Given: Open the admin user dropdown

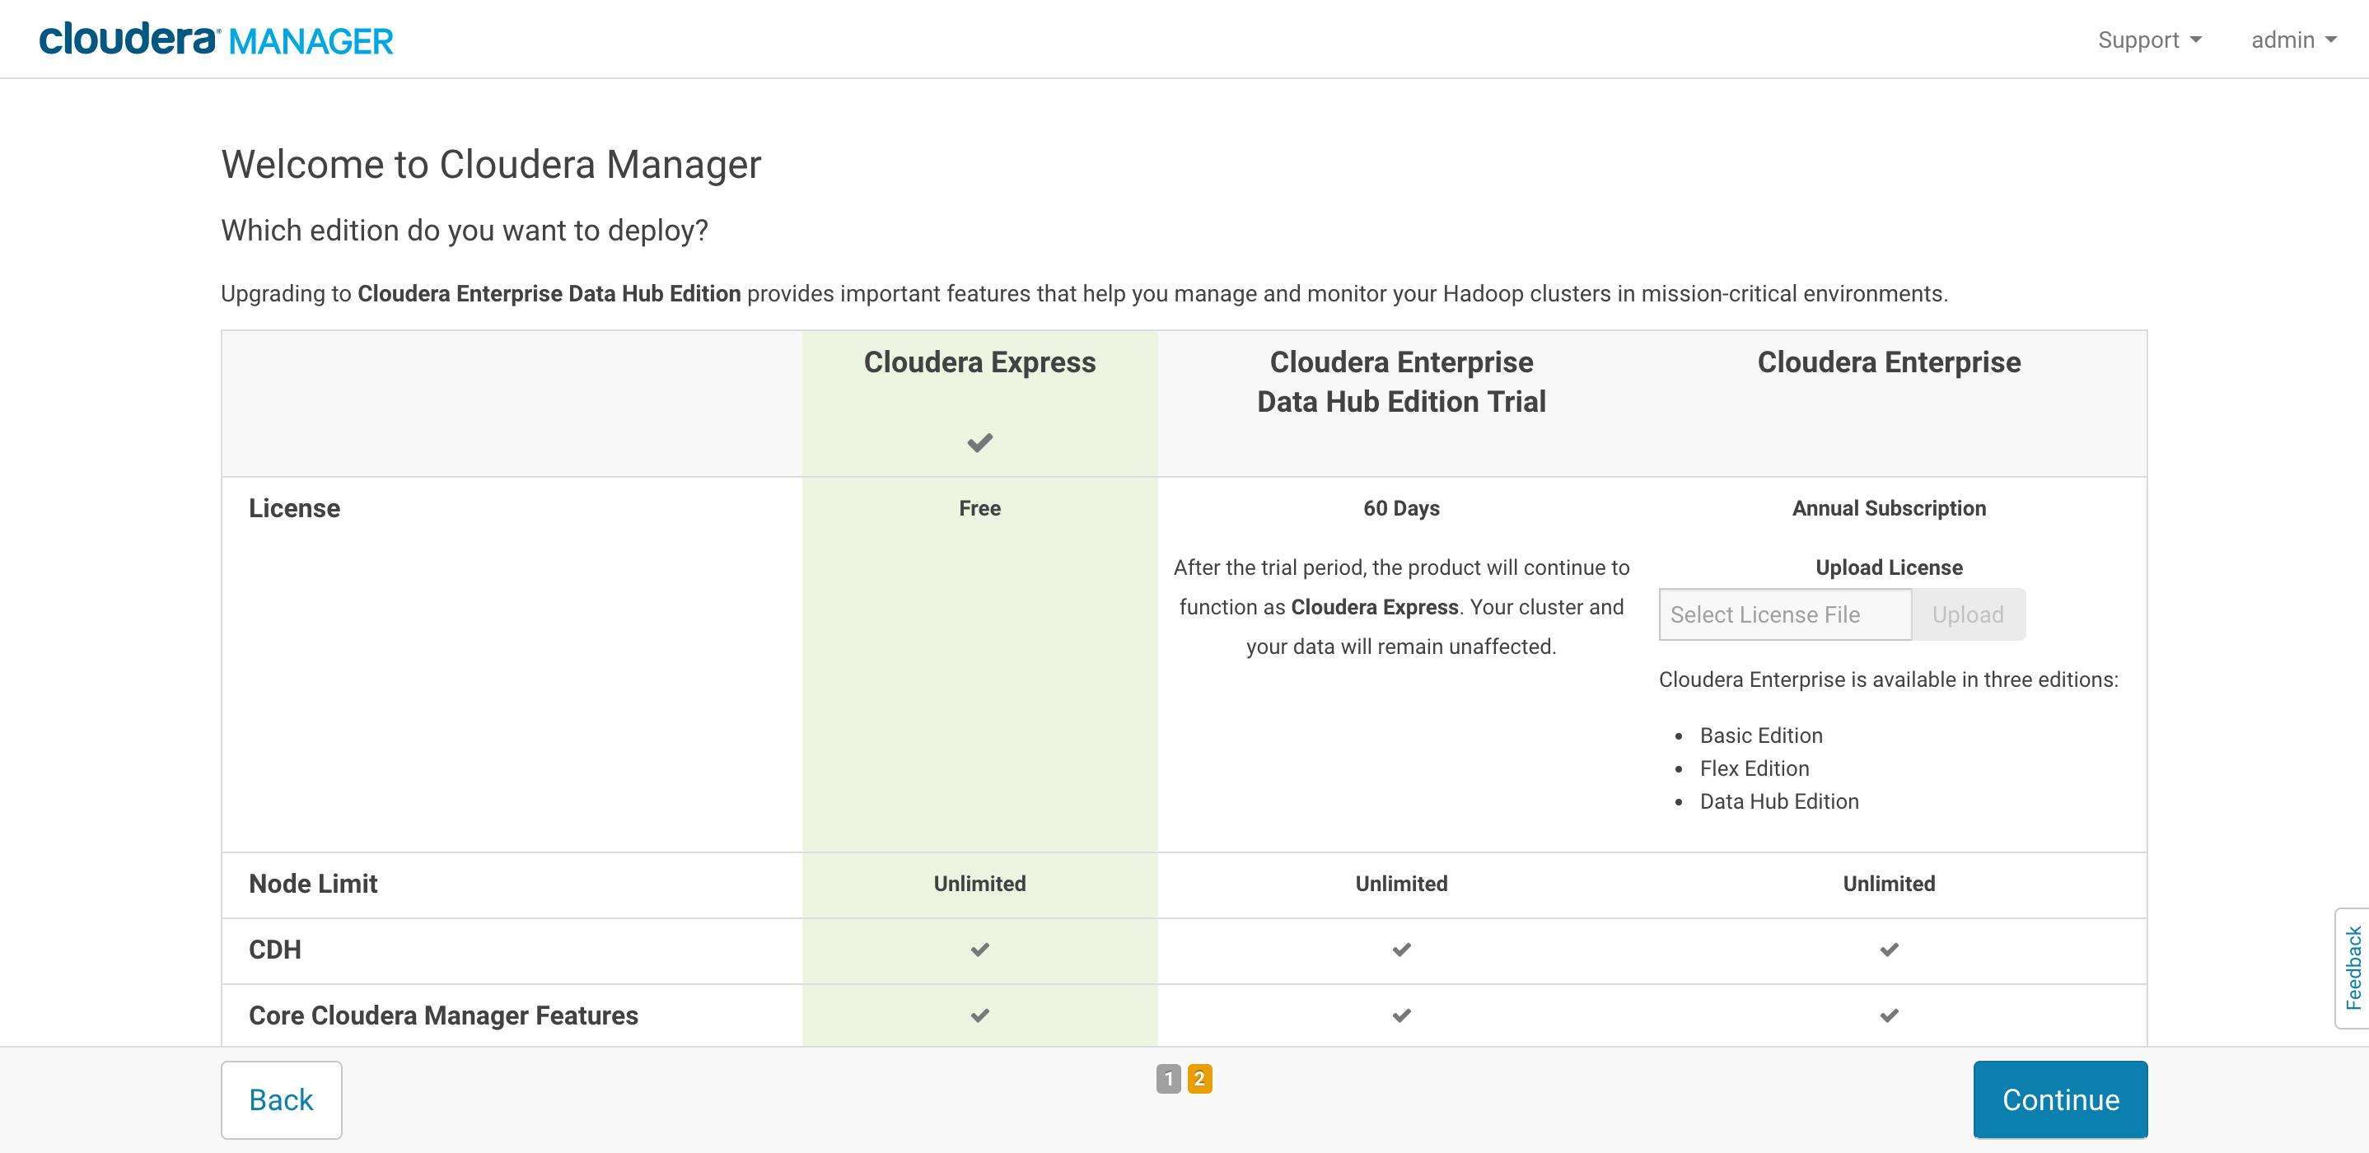Looking at the screenshot, I should tap(2293, 40).
